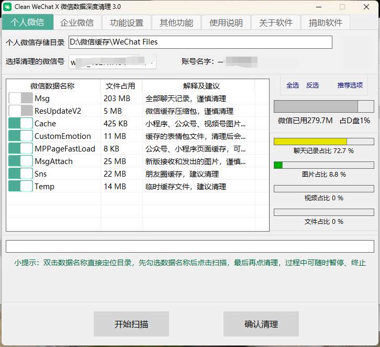380x347 pixels.
Task: Click the 解释及建议 column header
Action: tap(202, 86)
